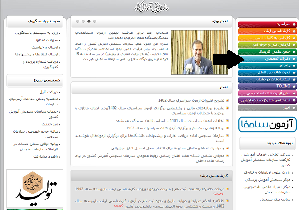Image resolution: width=299 pixels, height=210 pixels.
Task: Click bullet icon beside دریافت دفترچه راهنمای
Action: coord(227,189)
